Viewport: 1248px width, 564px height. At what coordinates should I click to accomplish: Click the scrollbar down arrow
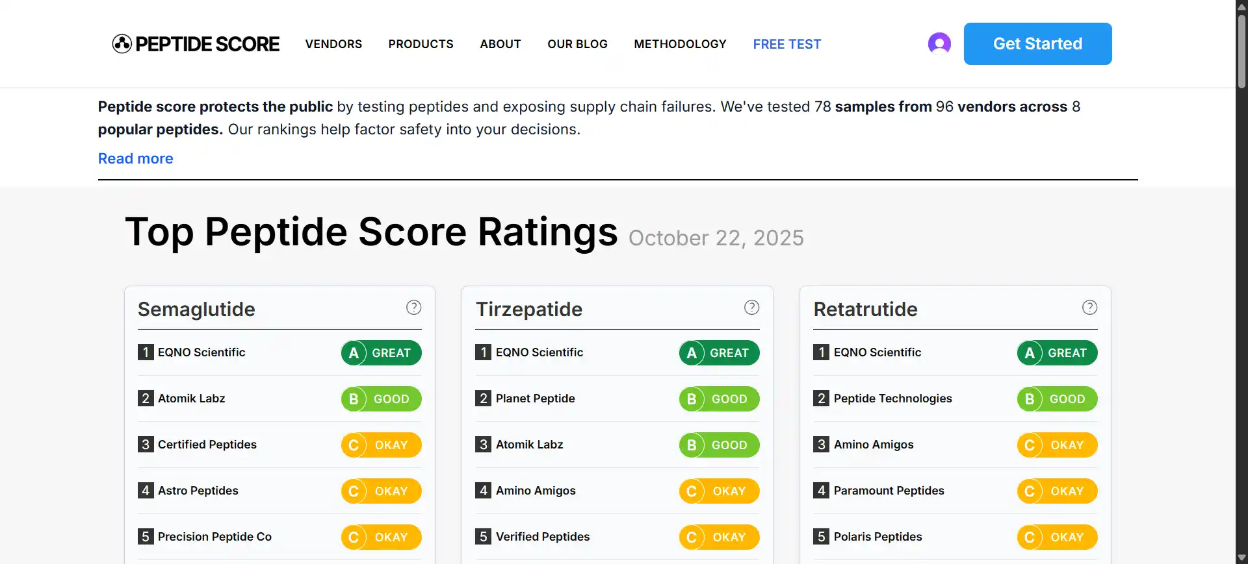[x=1240, y=557]
